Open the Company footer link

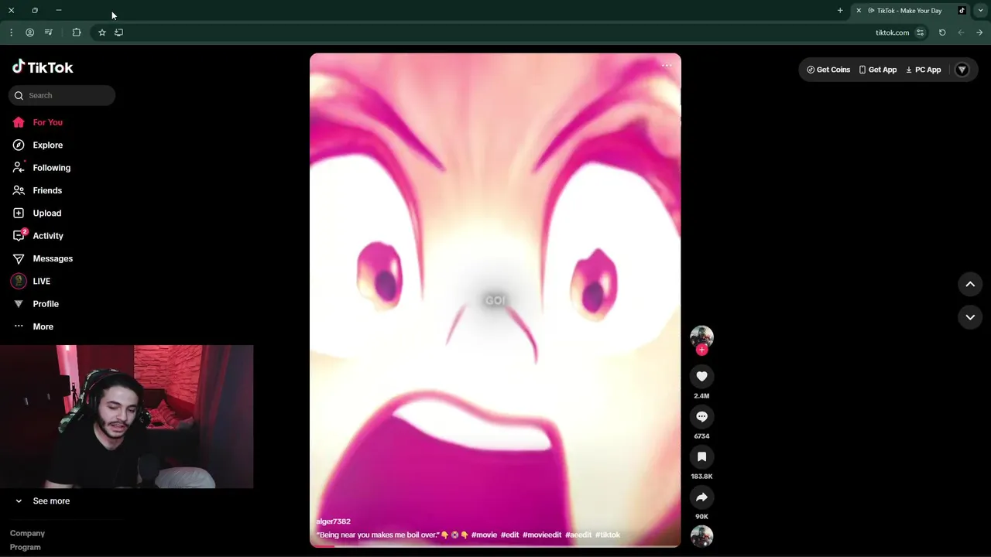point(27,533)
